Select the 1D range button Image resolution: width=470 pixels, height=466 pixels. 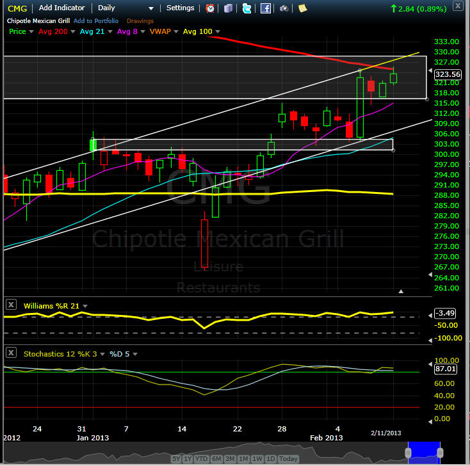tap(271, 458)
